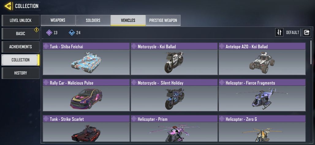Image resolution: width=315 pixels, height=145 pixels.
Task: Select the Antelope A20 - Koi Ballad item
Action: (262, 59)
